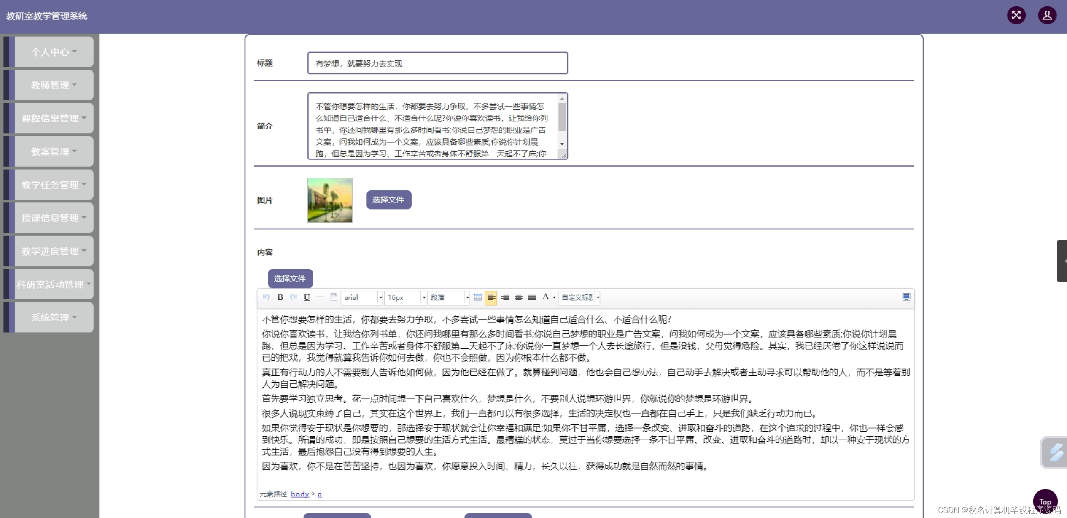Insert a table using the table icon
1067x518 pixels.
(478, 297)
